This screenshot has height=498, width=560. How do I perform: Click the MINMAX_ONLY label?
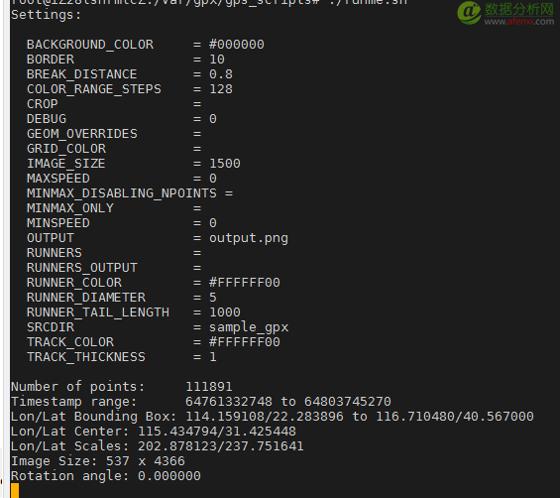(x=70, y=208)
